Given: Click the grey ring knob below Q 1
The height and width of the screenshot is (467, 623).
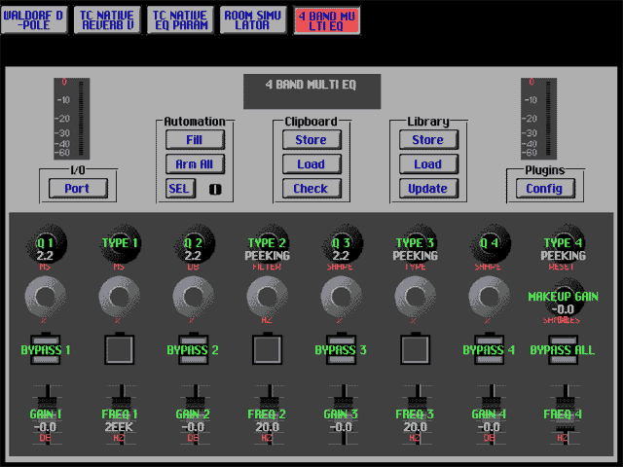Looking at the screenshot, I should coord(46,297).
